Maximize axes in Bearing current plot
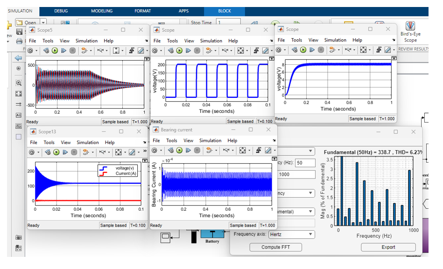The height and width of the screenshot is (269, 443). pos(274,159)
